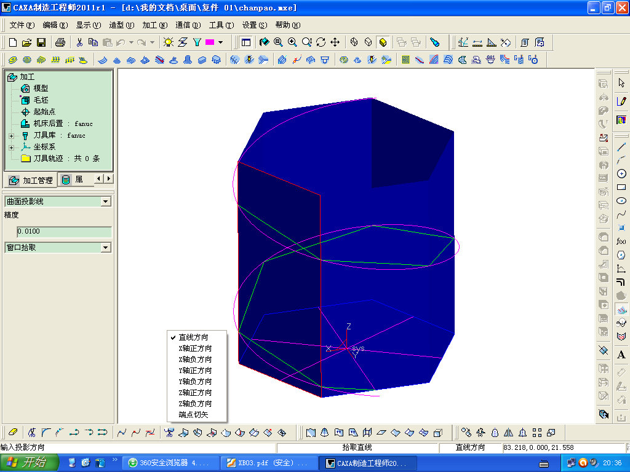Open the 窗口拾取 dropdown
The width and height of the screenshot is (630, 472).
tap(106, 248)
